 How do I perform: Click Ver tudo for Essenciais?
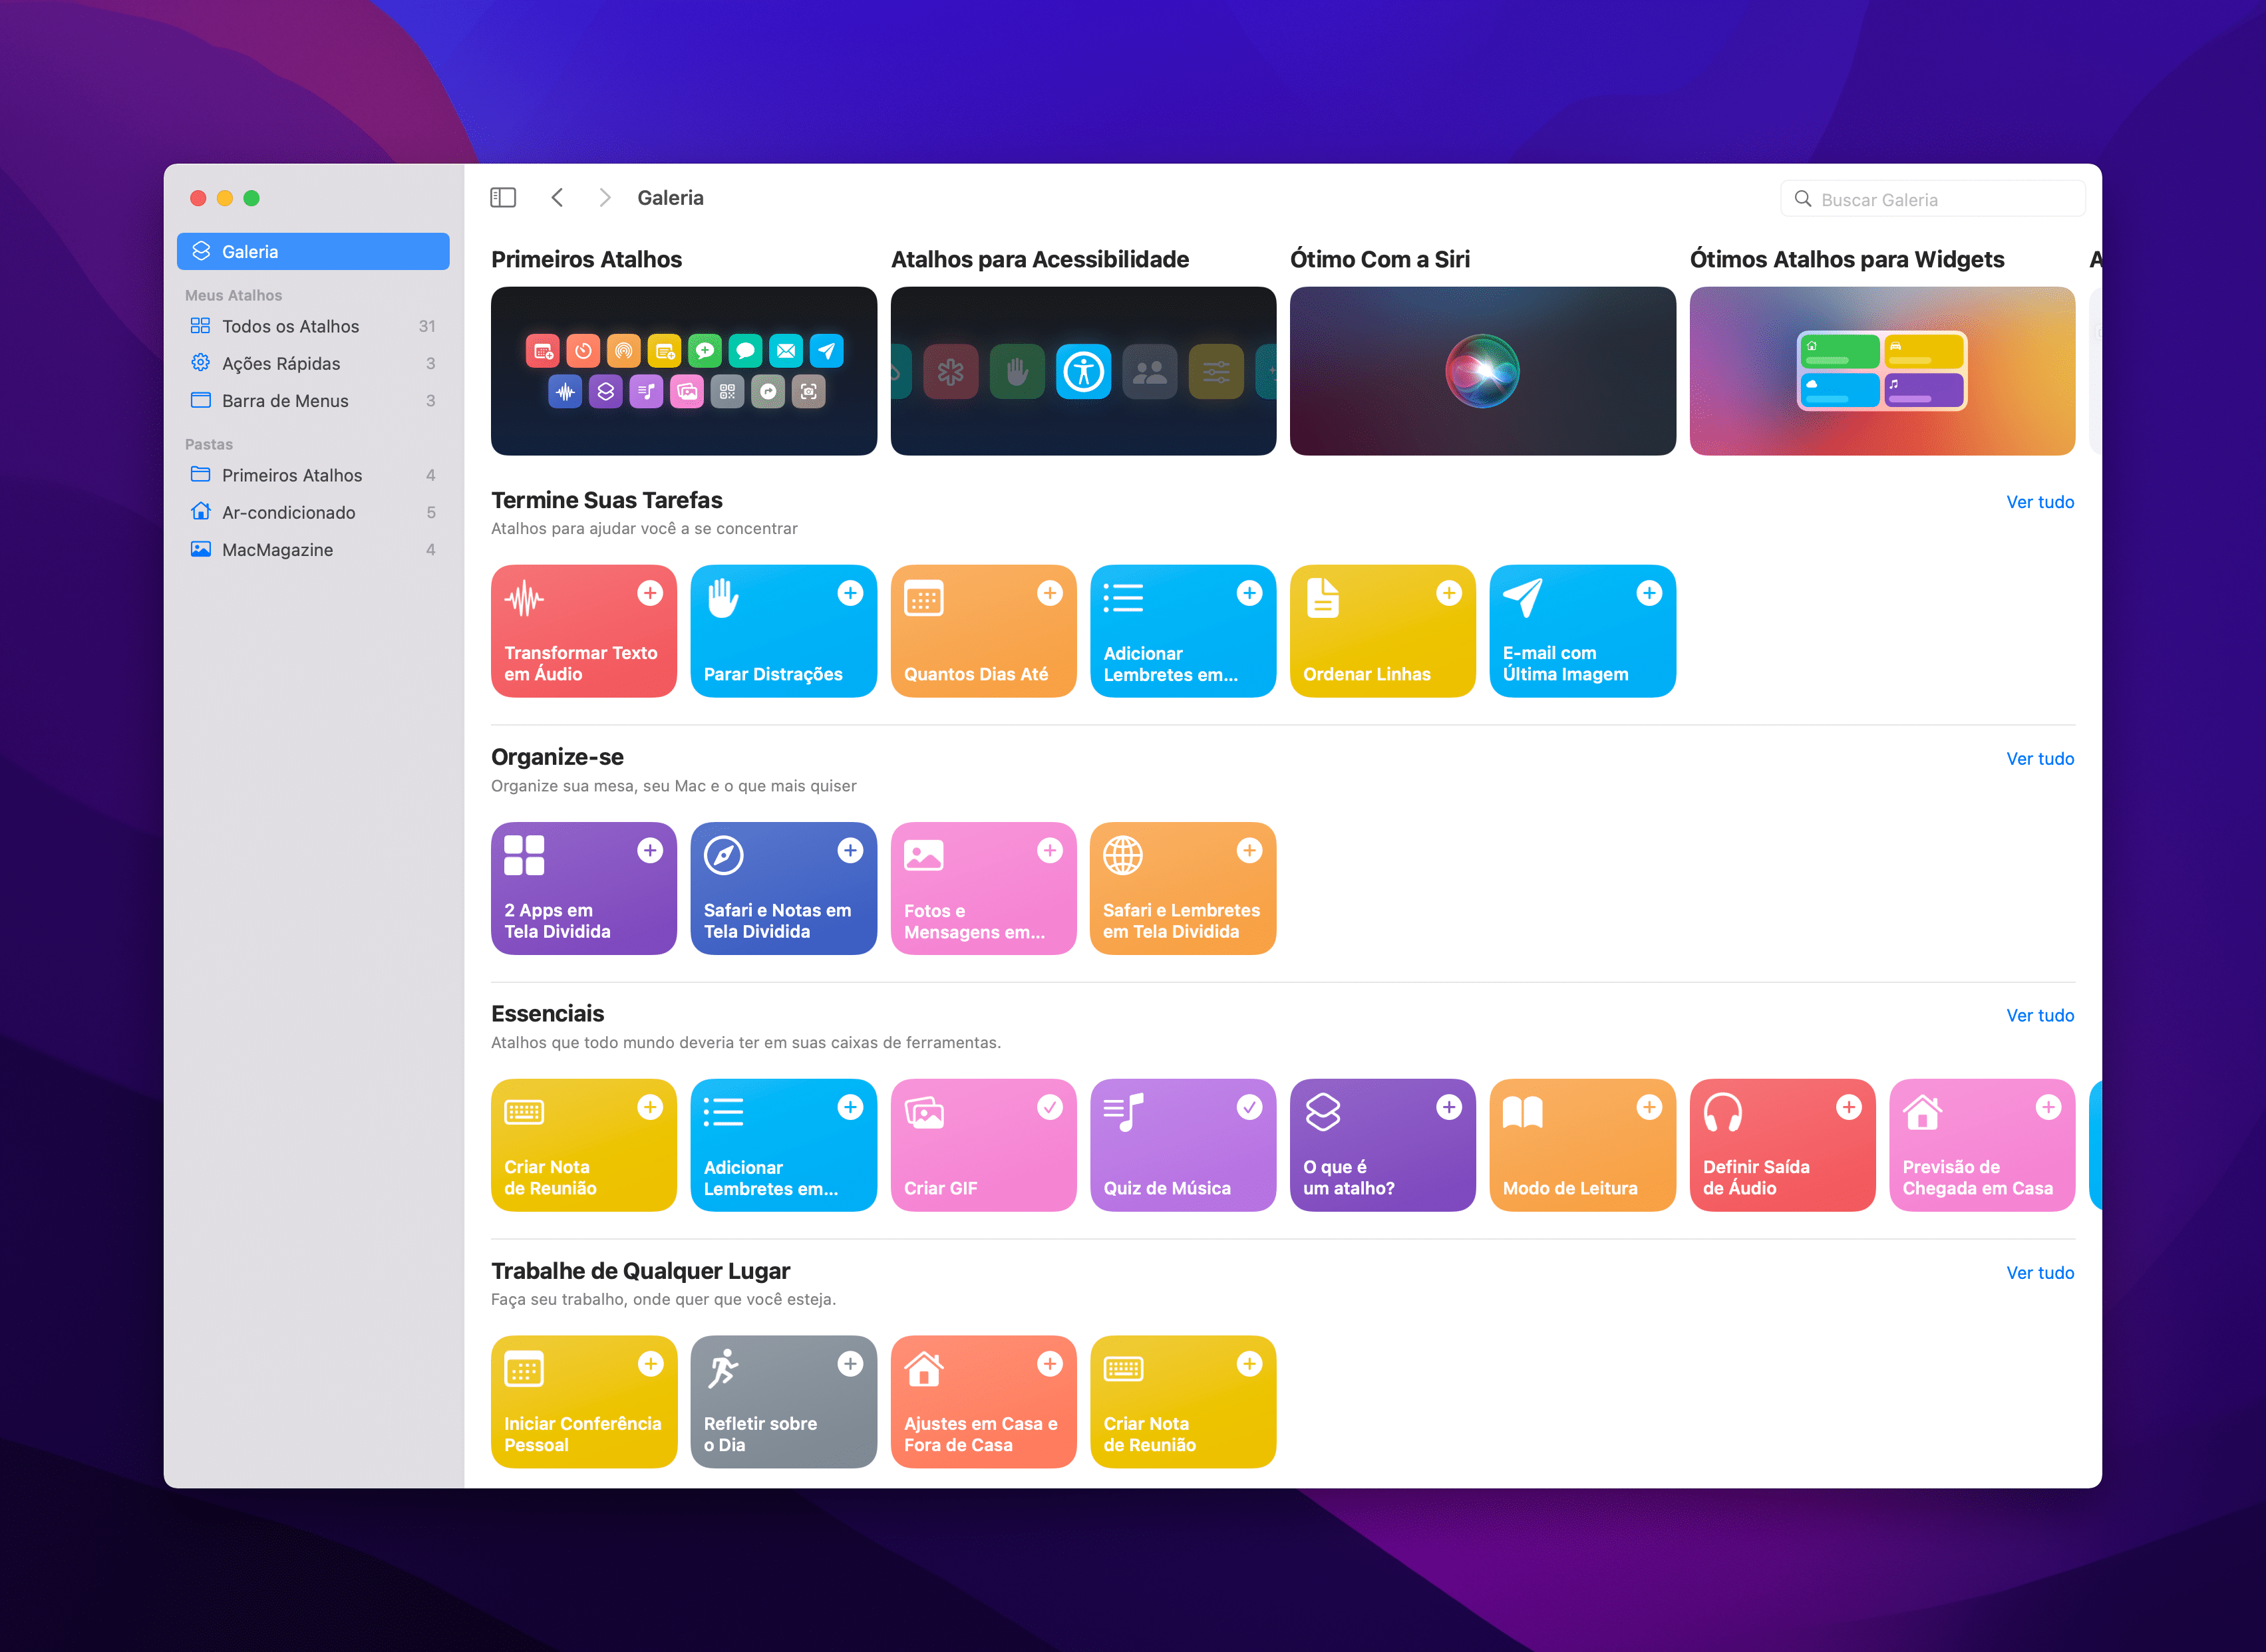tap(2040, 1015)
